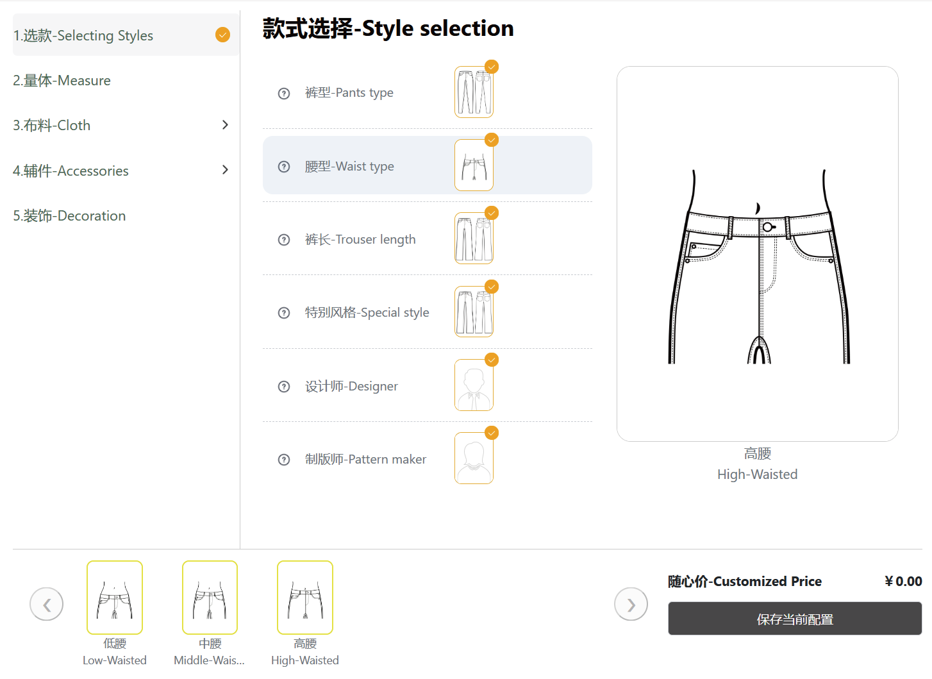Screen dimensions: 932x679
Task: Click help icon beside Special style
Action: [x=284, y=313]
